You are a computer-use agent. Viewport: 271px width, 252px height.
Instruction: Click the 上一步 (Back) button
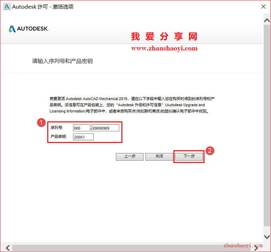click(x=130, y=157)
